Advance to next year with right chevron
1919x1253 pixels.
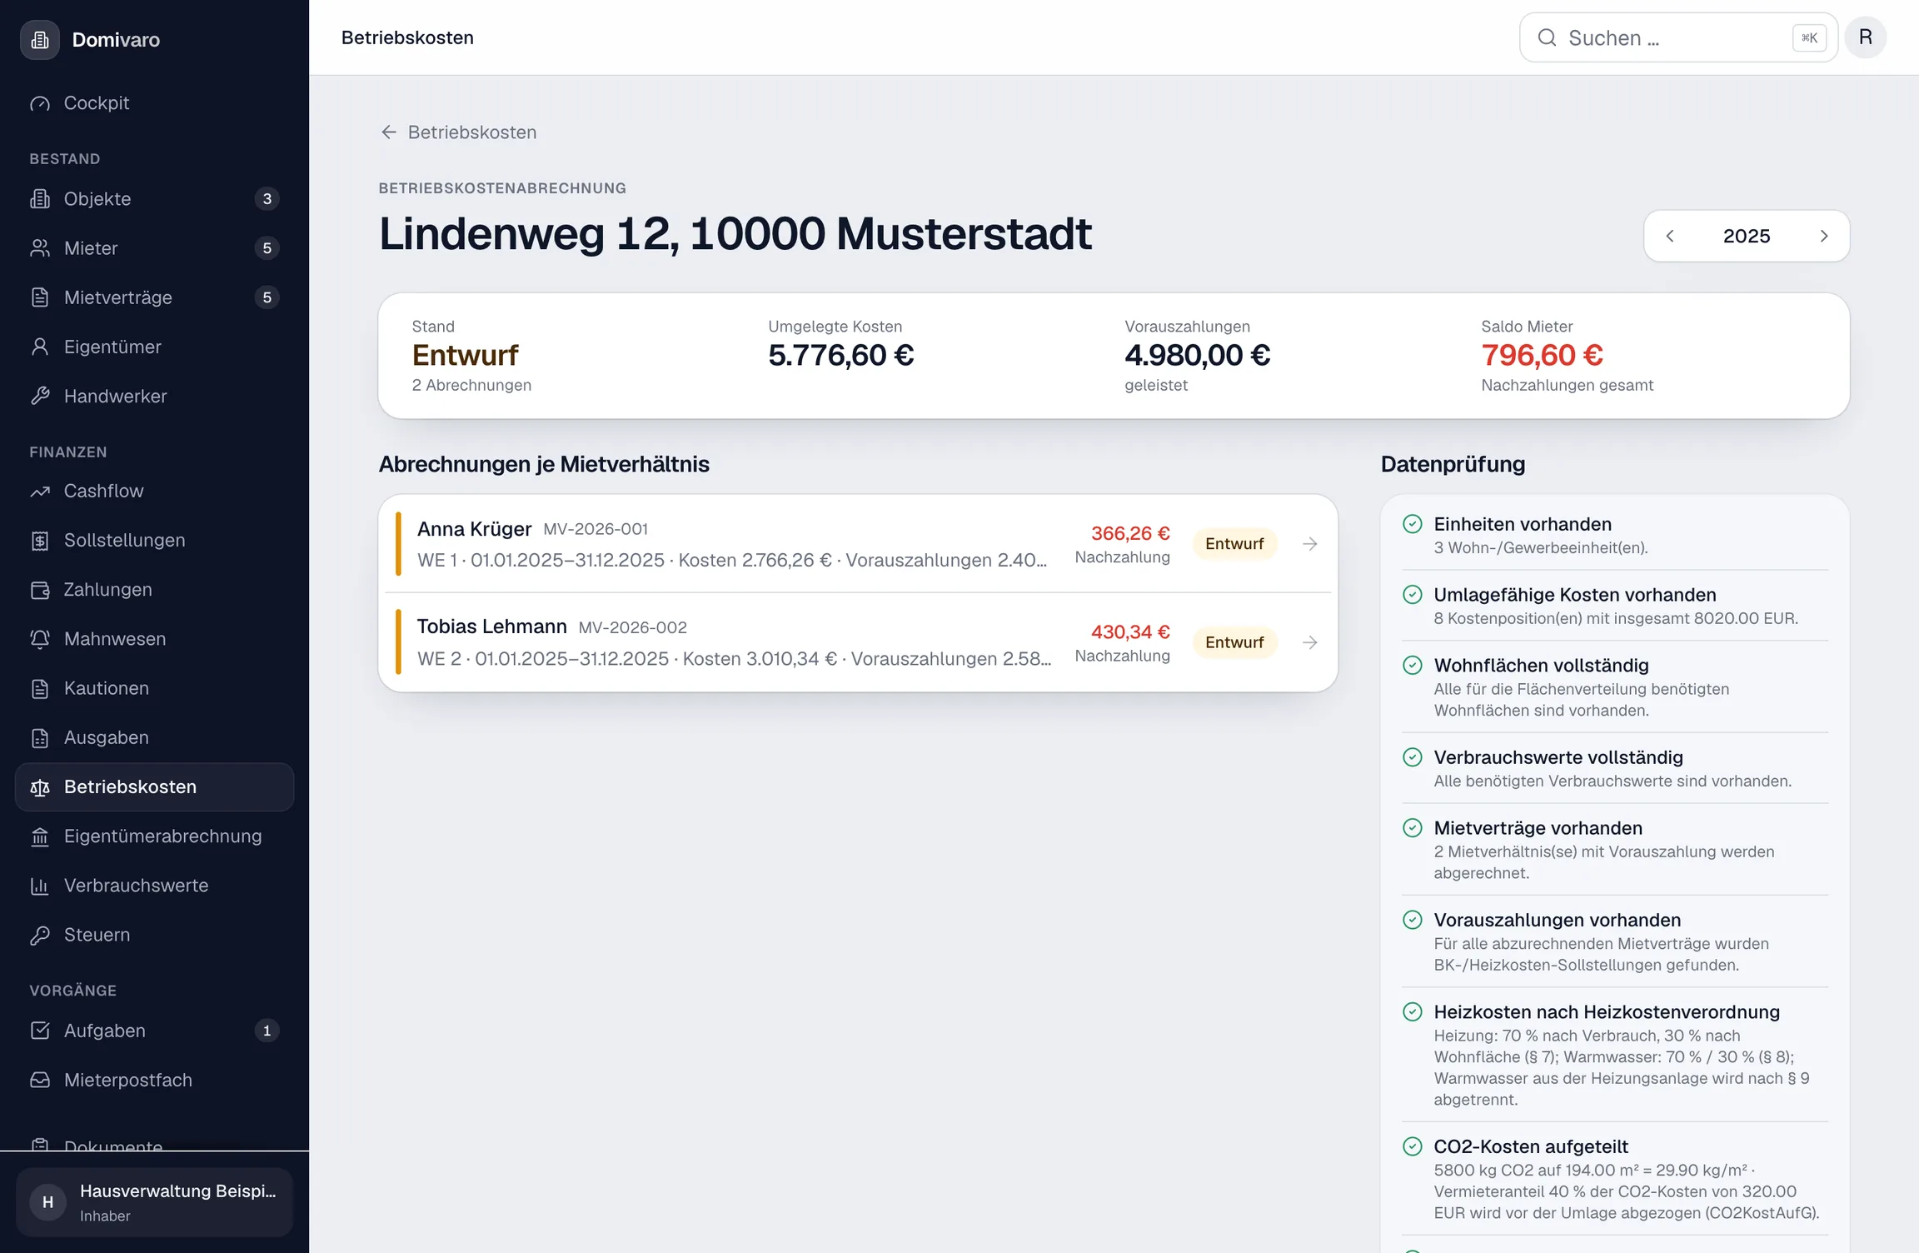pyautogui.click(x=1824, y=236)
